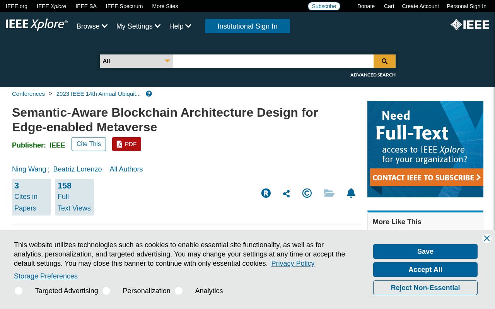Viewport: 495px width, 309px height.
Task: Click the copyright permissions icon
Action: [307, 193]
